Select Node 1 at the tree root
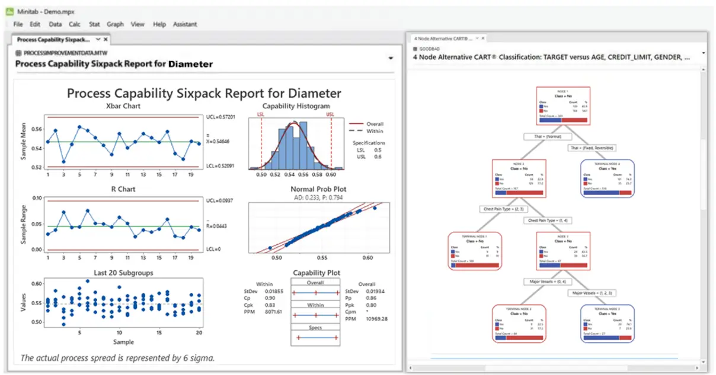The image size is (716, 375). click(562, 105)
